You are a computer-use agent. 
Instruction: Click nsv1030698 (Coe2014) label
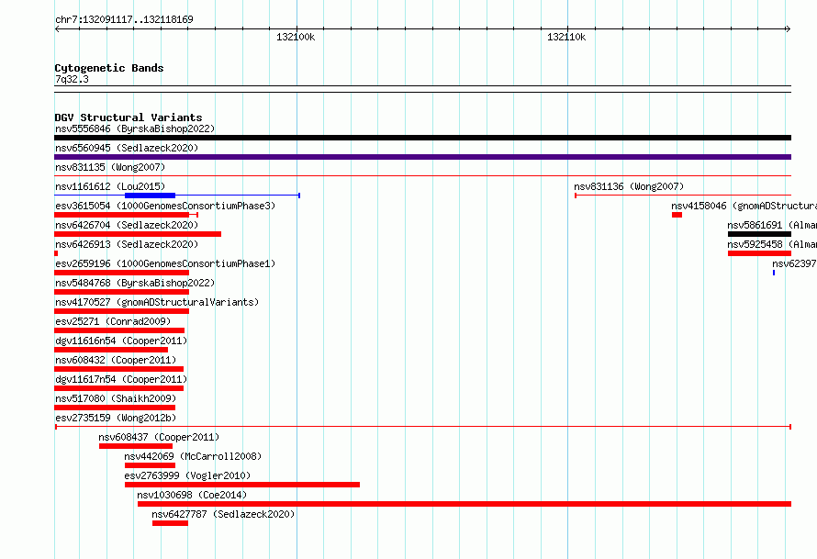(x=192, y=495)
